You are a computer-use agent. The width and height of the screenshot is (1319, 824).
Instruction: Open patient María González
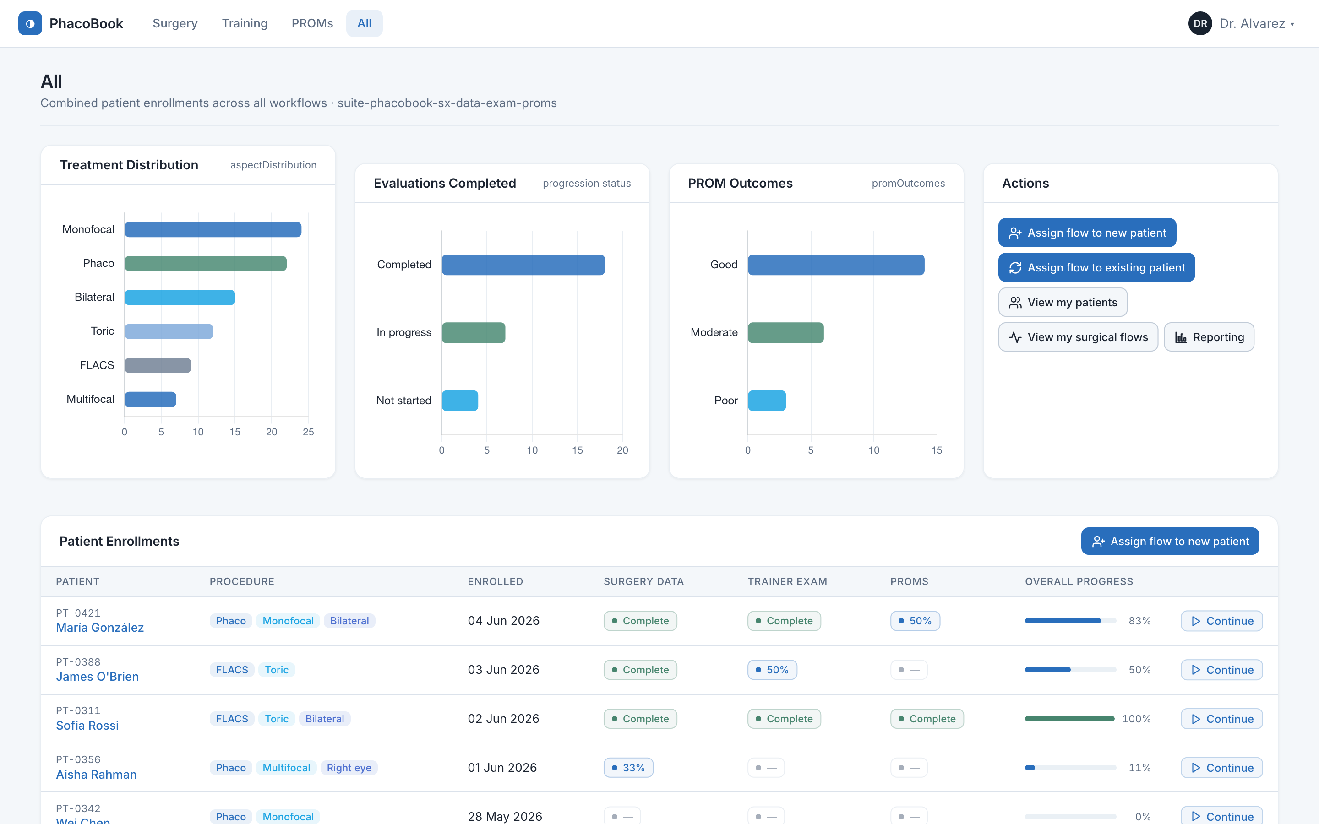(100, 628)
